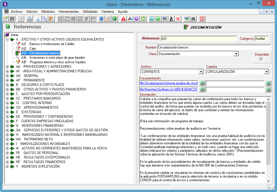This screenshot has width=277, height=192.
Task: Click the green address book icon
Action: tap(114, 19)
